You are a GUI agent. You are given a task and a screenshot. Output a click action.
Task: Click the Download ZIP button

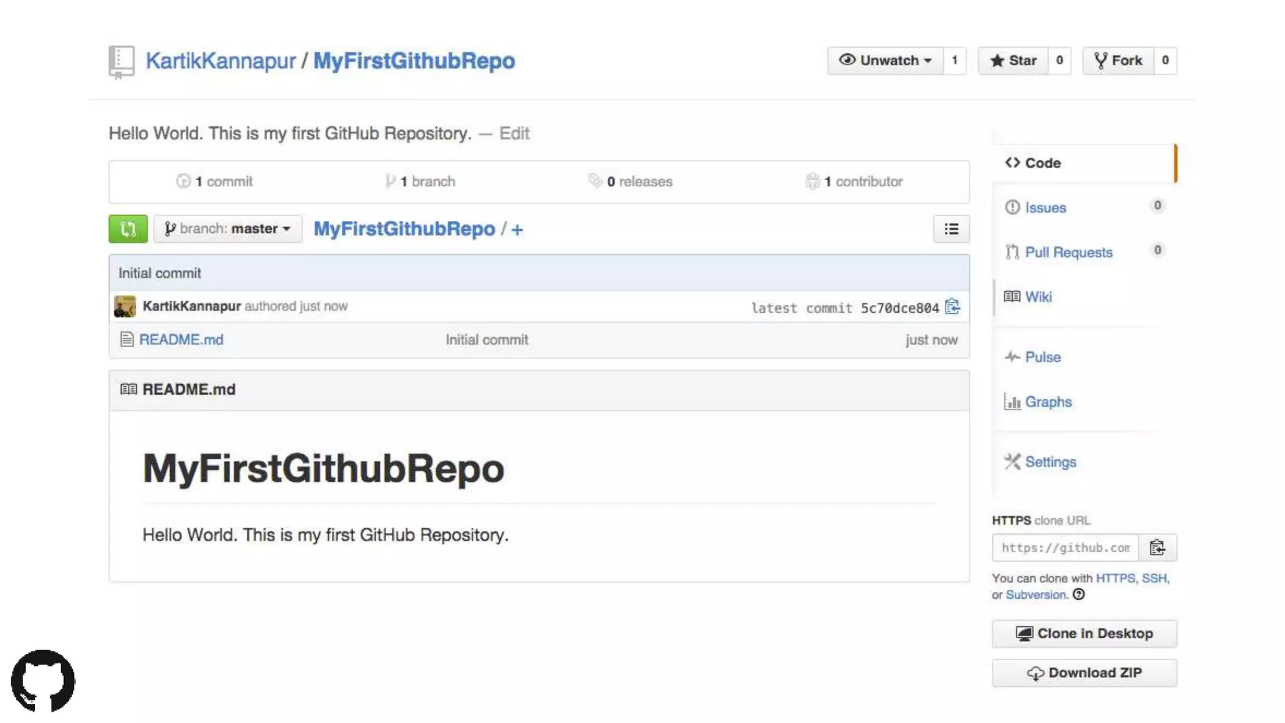1084,673
